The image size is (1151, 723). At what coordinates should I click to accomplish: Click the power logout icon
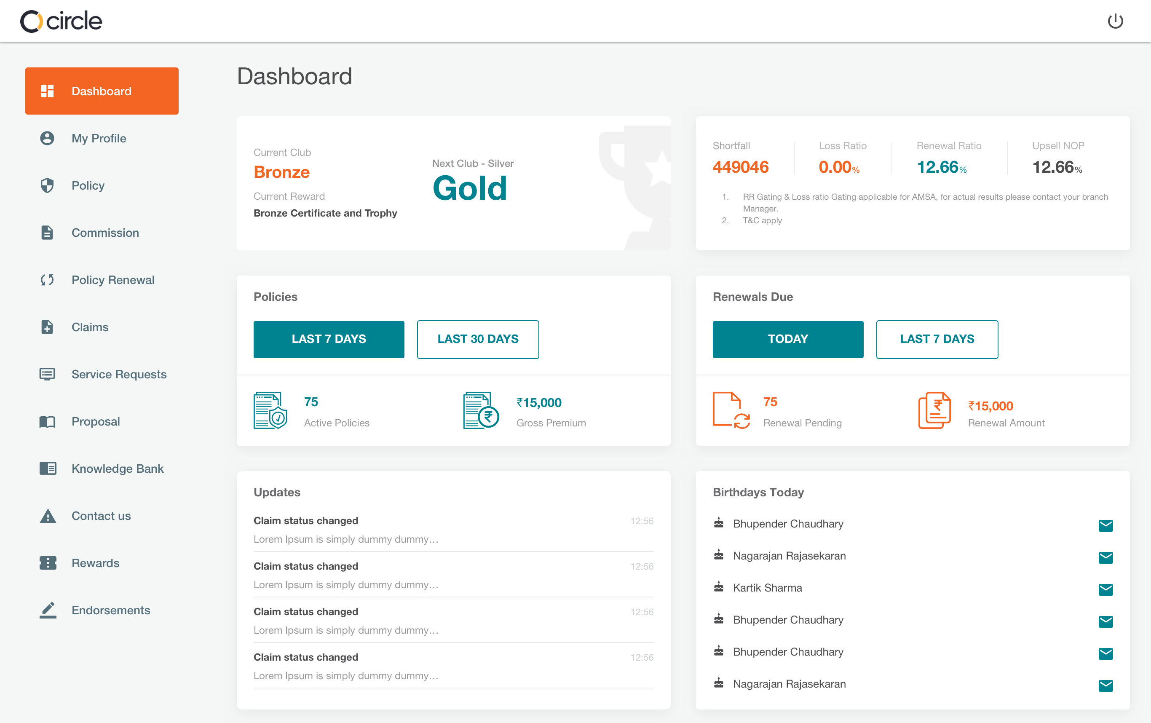(x=1115, y=21)
